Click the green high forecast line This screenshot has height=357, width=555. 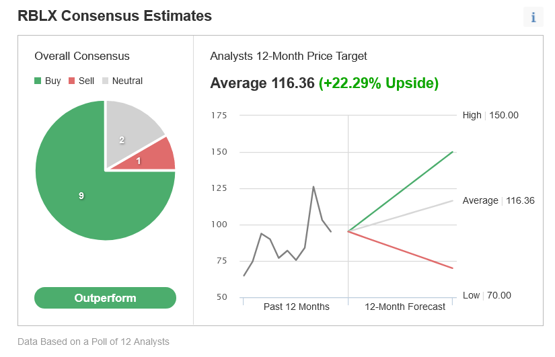[404, 190]
